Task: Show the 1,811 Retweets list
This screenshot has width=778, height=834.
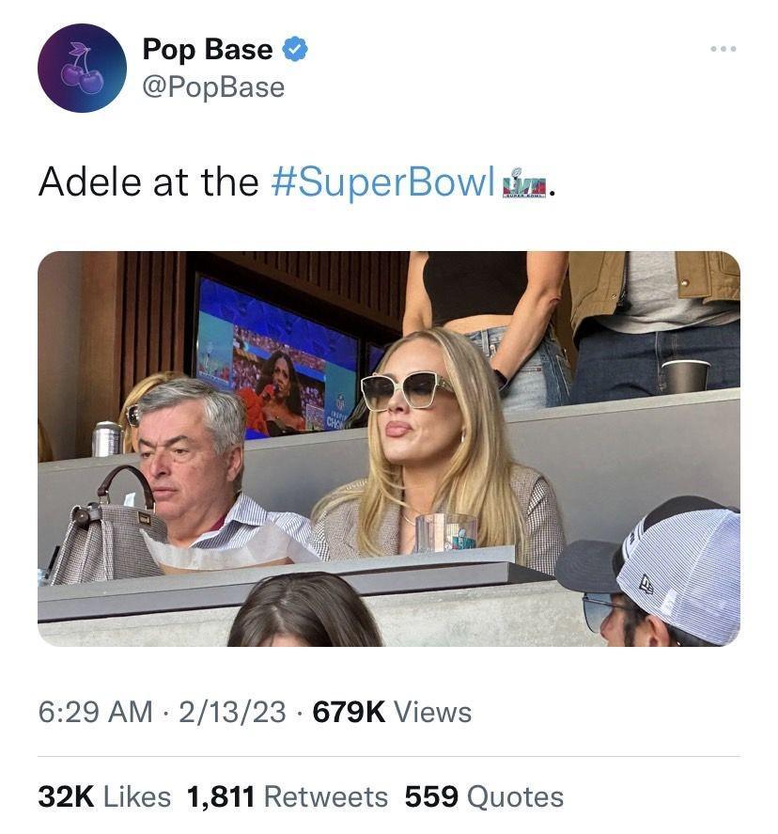Action: point(287,796)
